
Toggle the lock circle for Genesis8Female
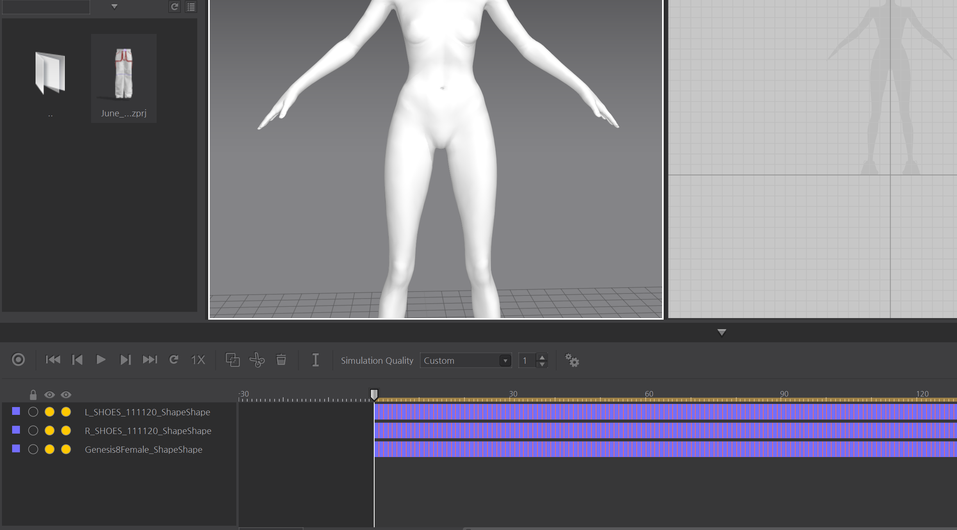33,449
